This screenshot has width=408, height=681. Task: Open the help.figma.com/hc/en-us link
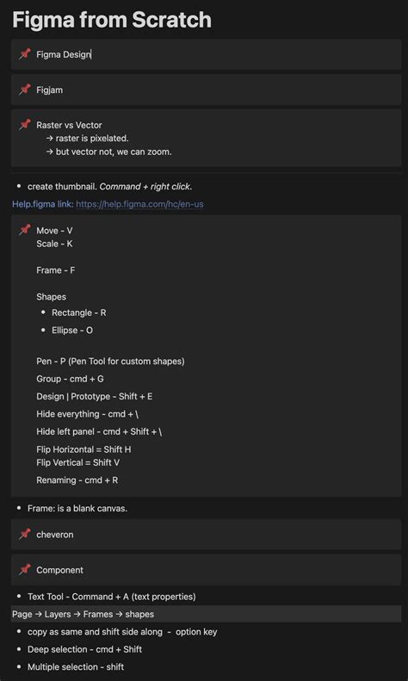(139, 204)
